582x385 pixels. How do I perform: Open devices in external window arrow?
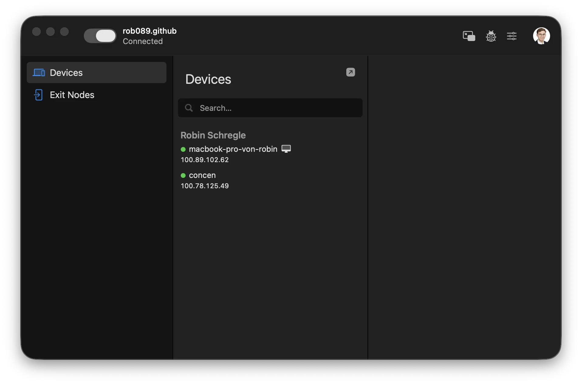[351, 72]
